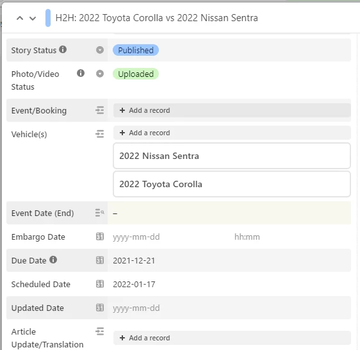
Task: Go to previous record with up chevron
Action: click(x=20, y=18)
